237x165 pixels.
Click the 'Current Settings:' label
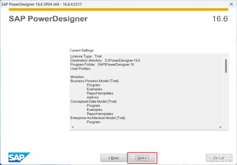tap(82, 51)
